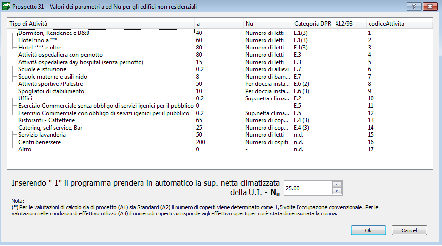Select Hotel fino a *** row
Screen dimensions: 442x246
coord(38,40)
